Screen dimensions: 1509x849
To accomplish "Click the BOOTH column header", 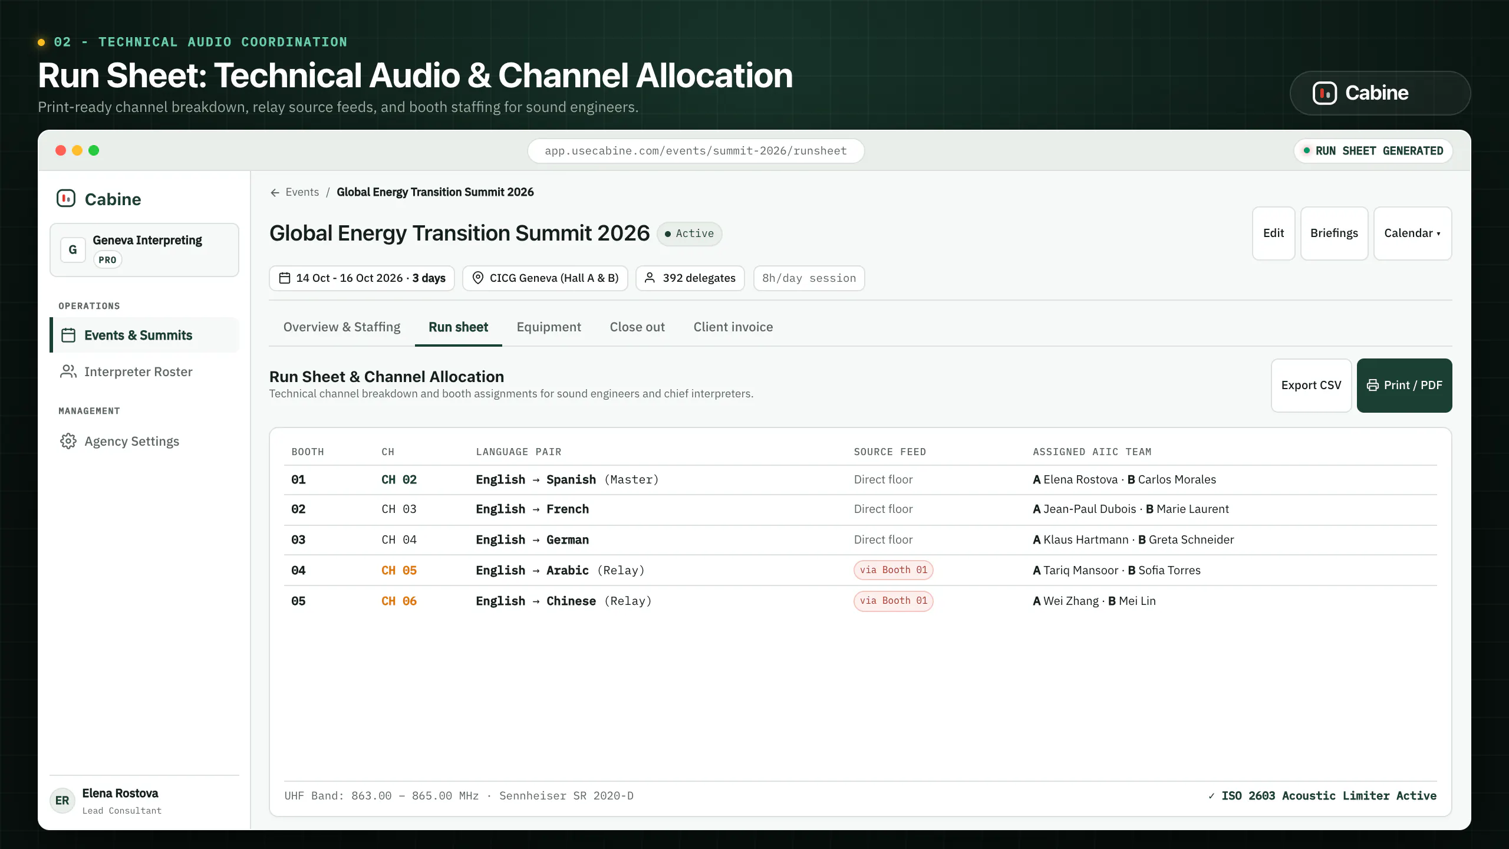I will [308, 452].
